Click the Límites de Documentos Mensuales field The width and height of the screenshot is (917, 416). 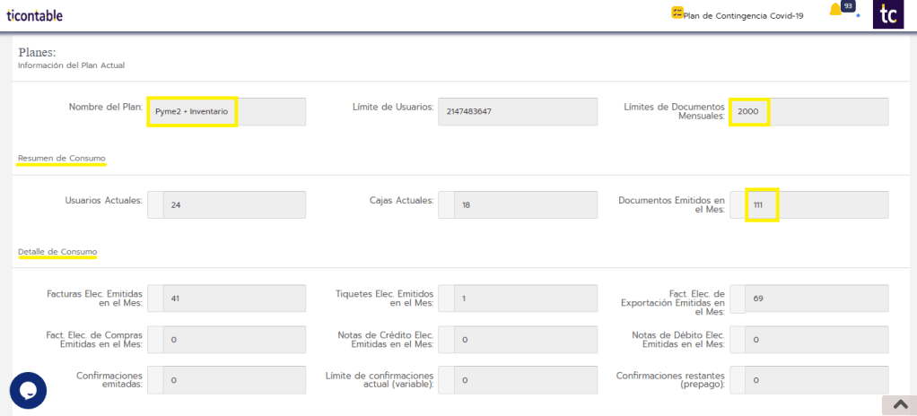click(808, 111)
